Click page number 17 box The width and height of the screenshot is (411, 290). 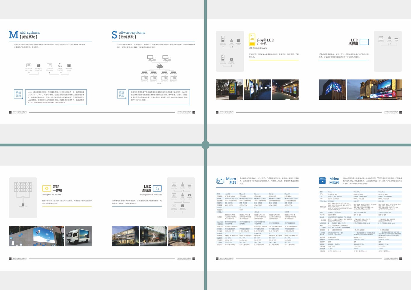pos(10,112)
